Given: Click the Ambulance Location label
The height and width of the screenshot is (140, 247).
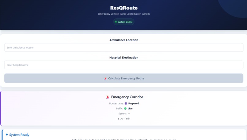Looking at the screenshot, I should [x=124, y=40].
